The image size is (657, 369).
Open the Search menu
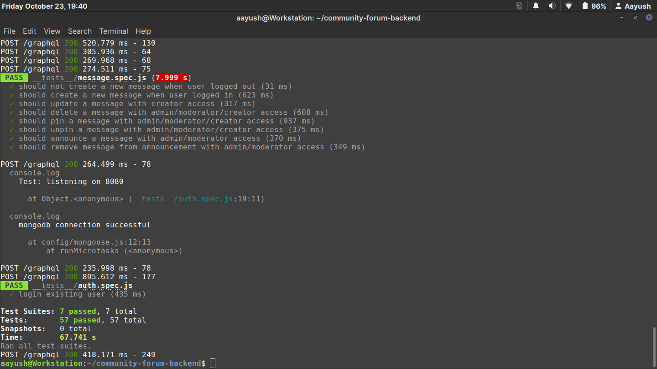[x=80, y=31]
